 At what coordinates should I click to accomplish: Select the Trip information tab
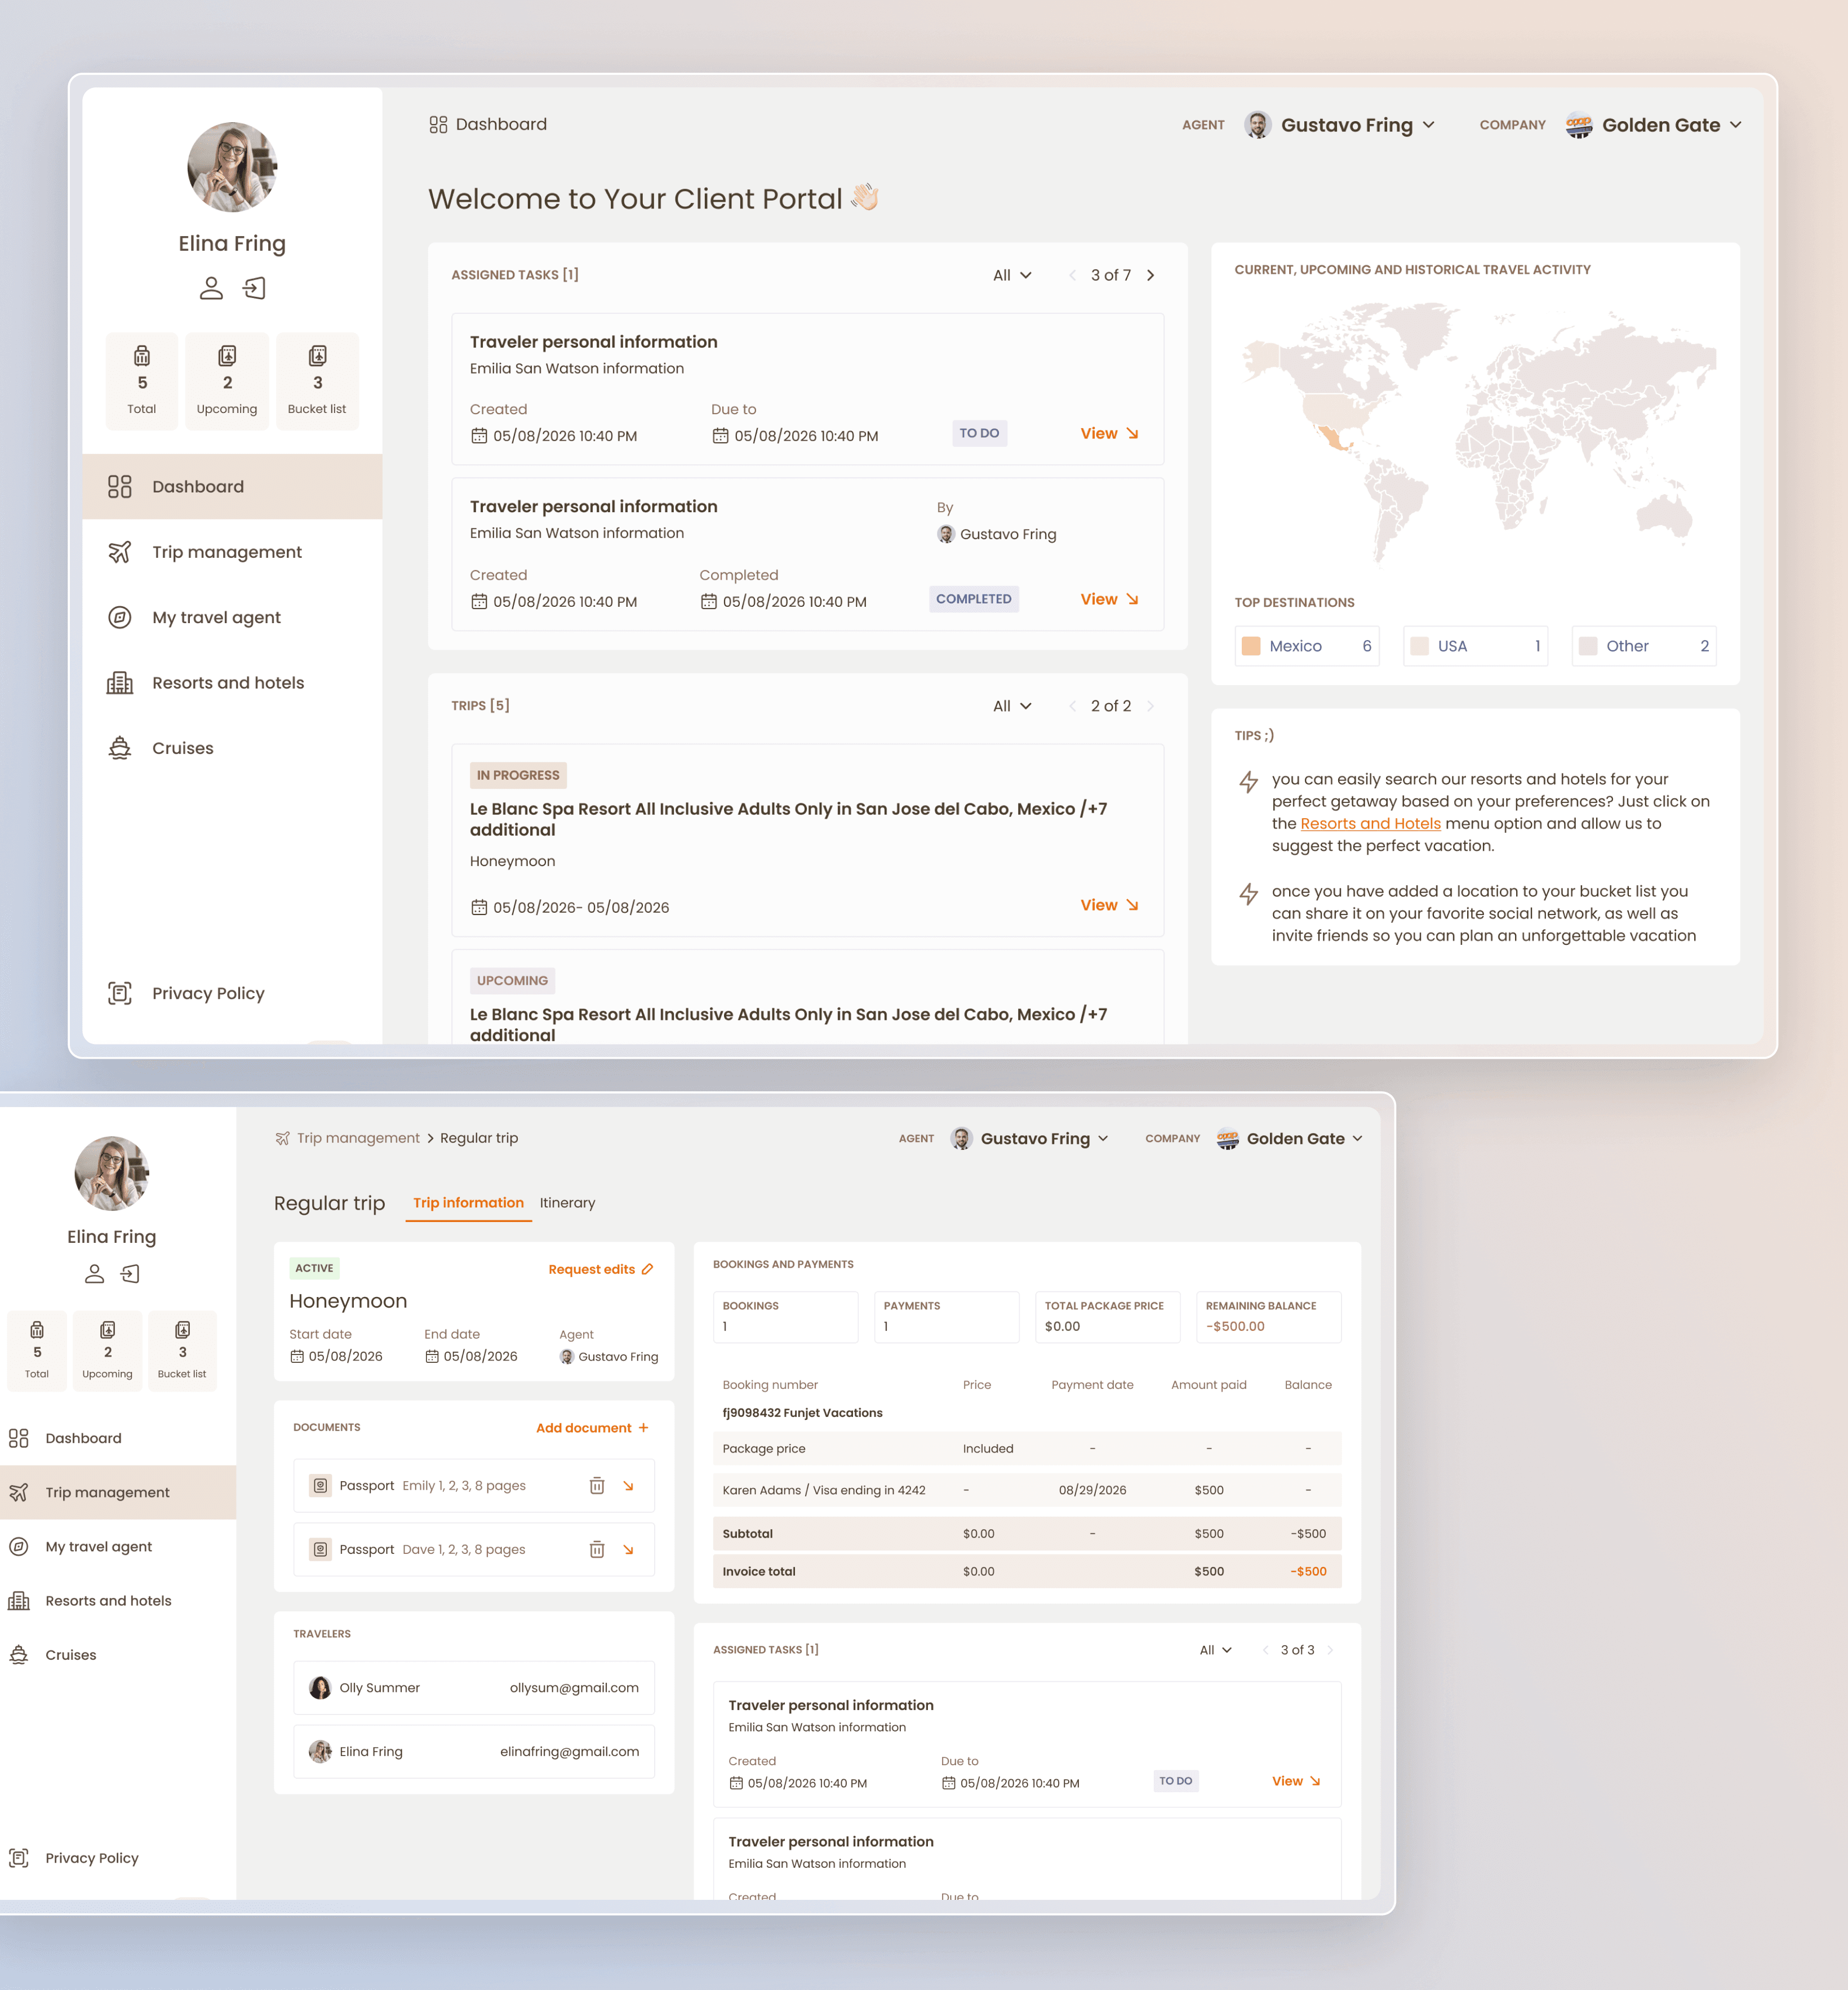tap(468, 1203)
